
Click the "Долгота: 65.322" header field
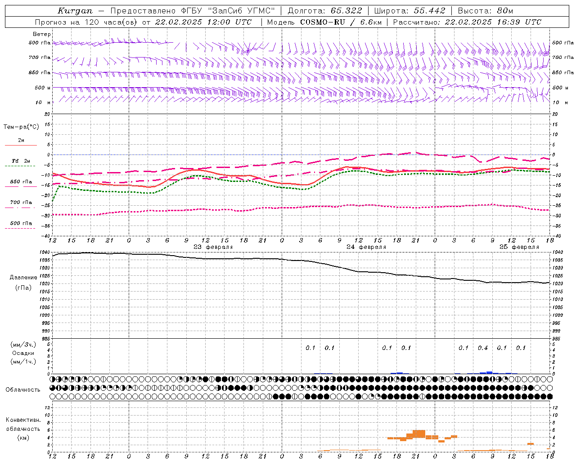tap(324, 11)
